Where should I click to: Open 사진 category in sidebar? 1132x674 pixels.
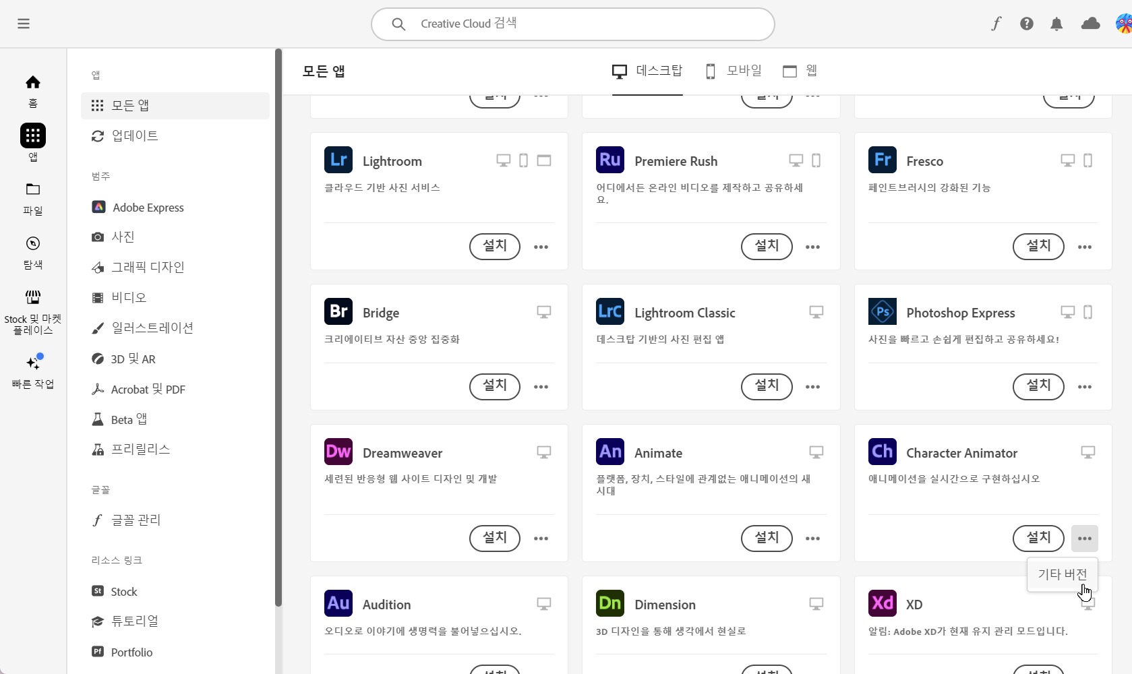(x=175, y=237)
